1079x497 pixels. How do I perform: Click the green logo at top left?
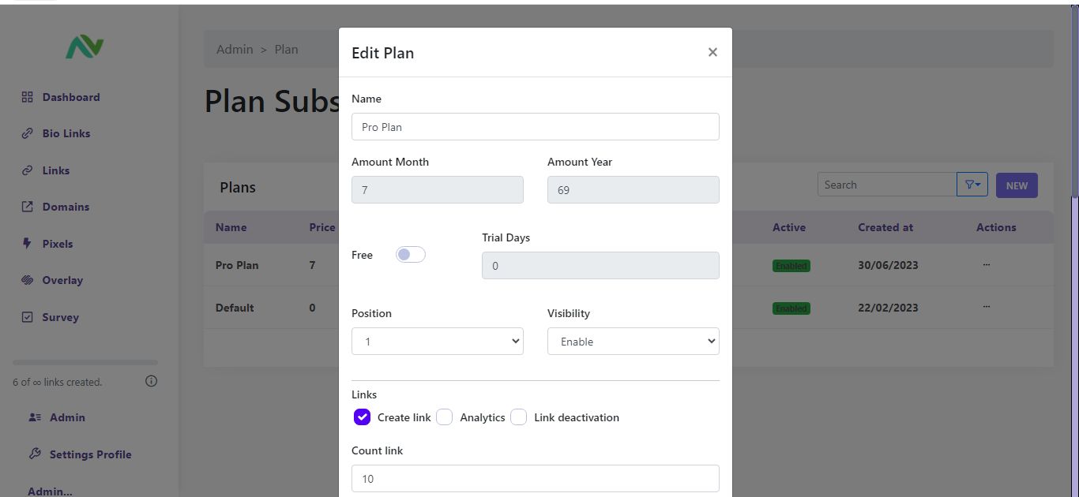click(85, 47)
